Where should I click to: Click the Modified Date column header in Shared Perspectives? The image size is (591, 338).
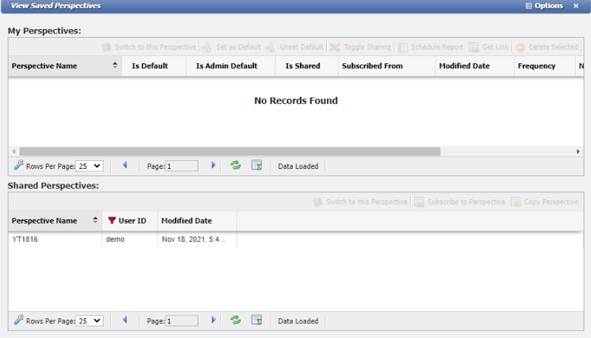click(x=187, y=221)
